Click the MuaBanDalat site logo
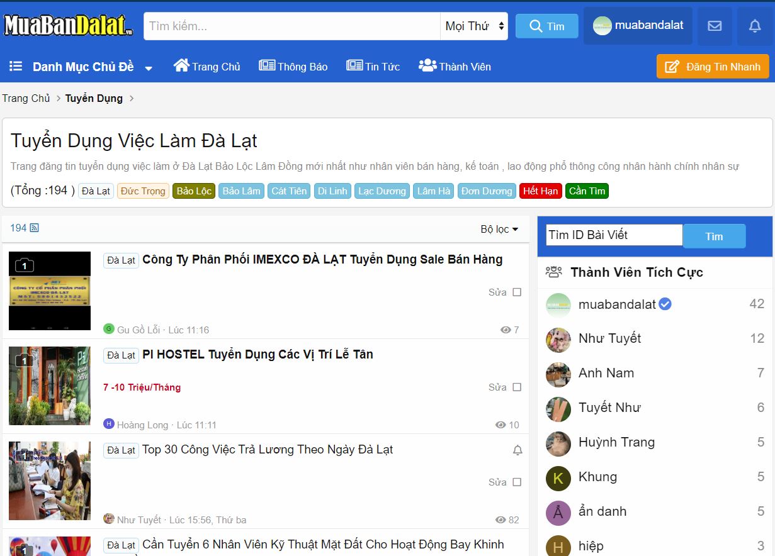Image resolution: width=775 pixels, height=556 pixels. coord(69,26)
